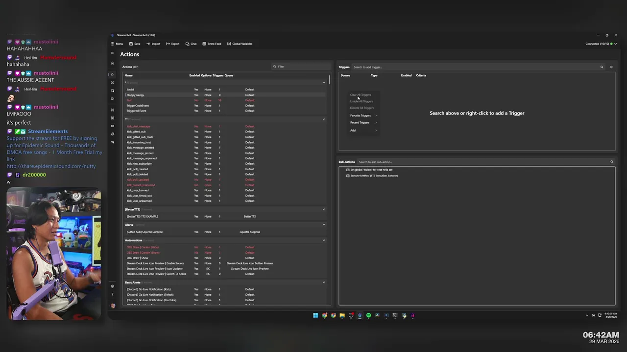Click the Source column header in Triggers

[x=345, y=75]
